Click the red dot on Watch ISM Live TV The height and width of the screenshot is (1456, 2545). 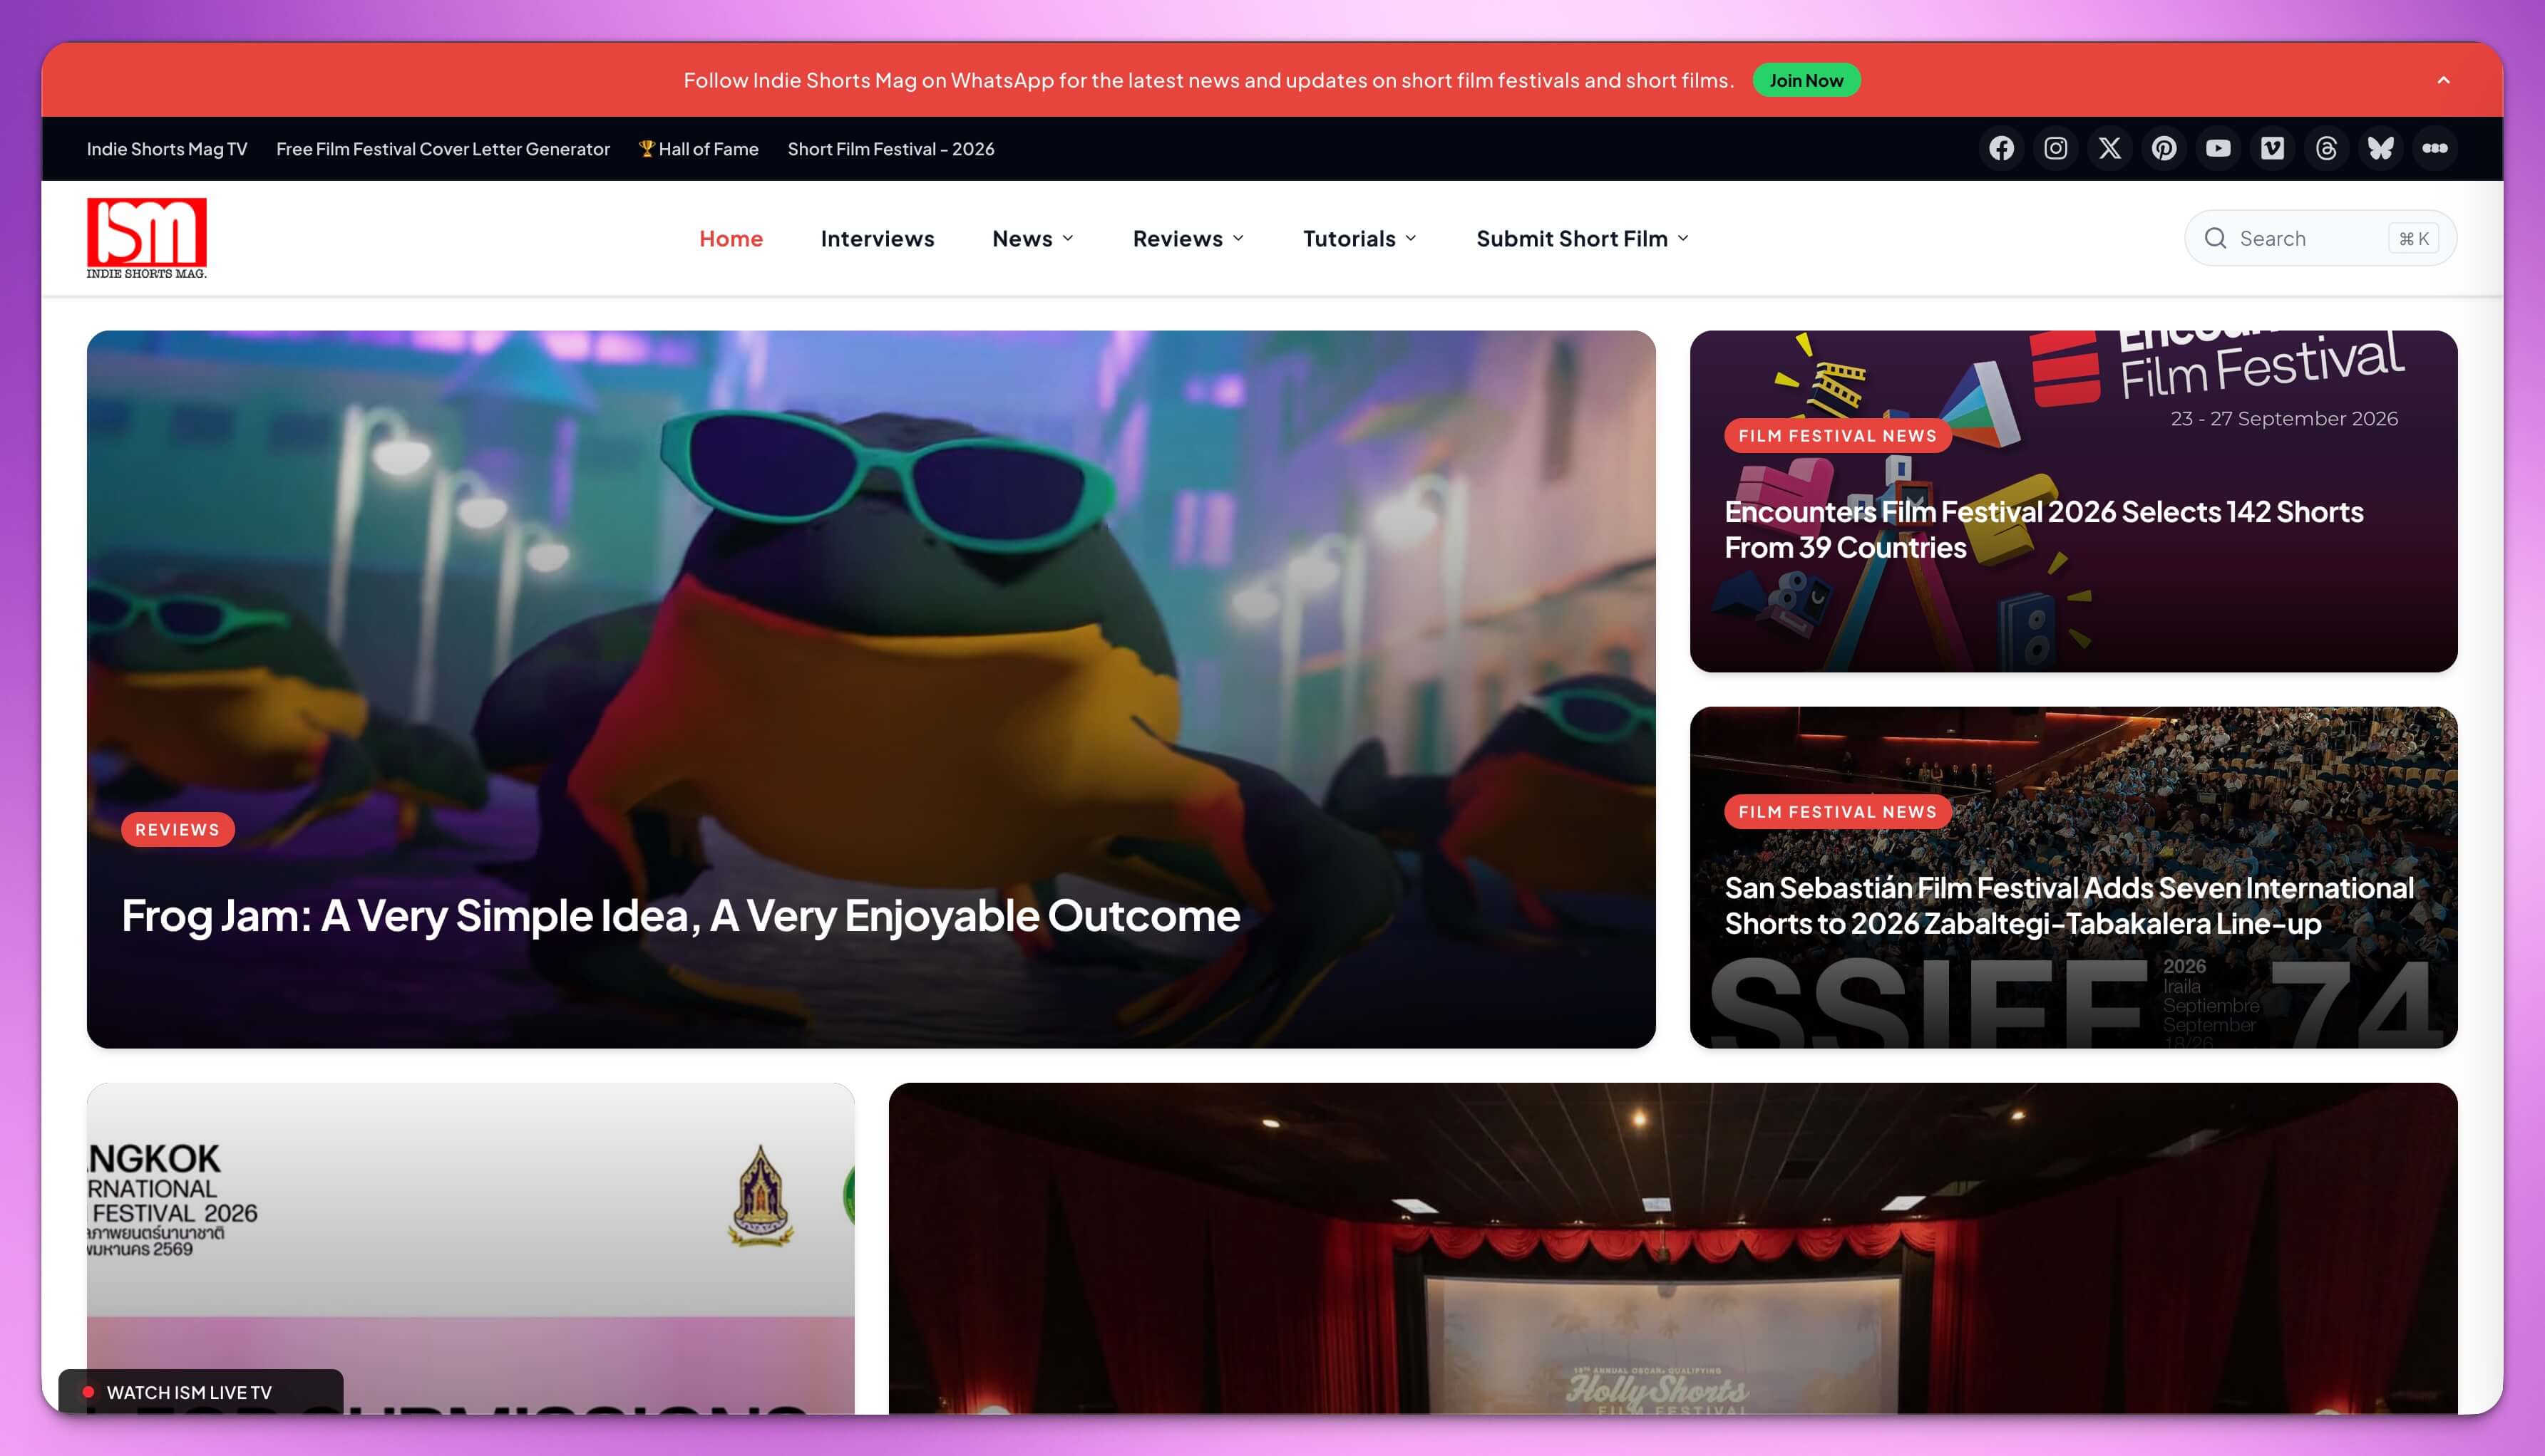pos(88,1391)
